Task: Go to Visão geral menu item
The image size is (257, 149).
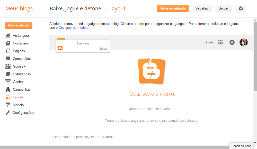Action: 21,35
